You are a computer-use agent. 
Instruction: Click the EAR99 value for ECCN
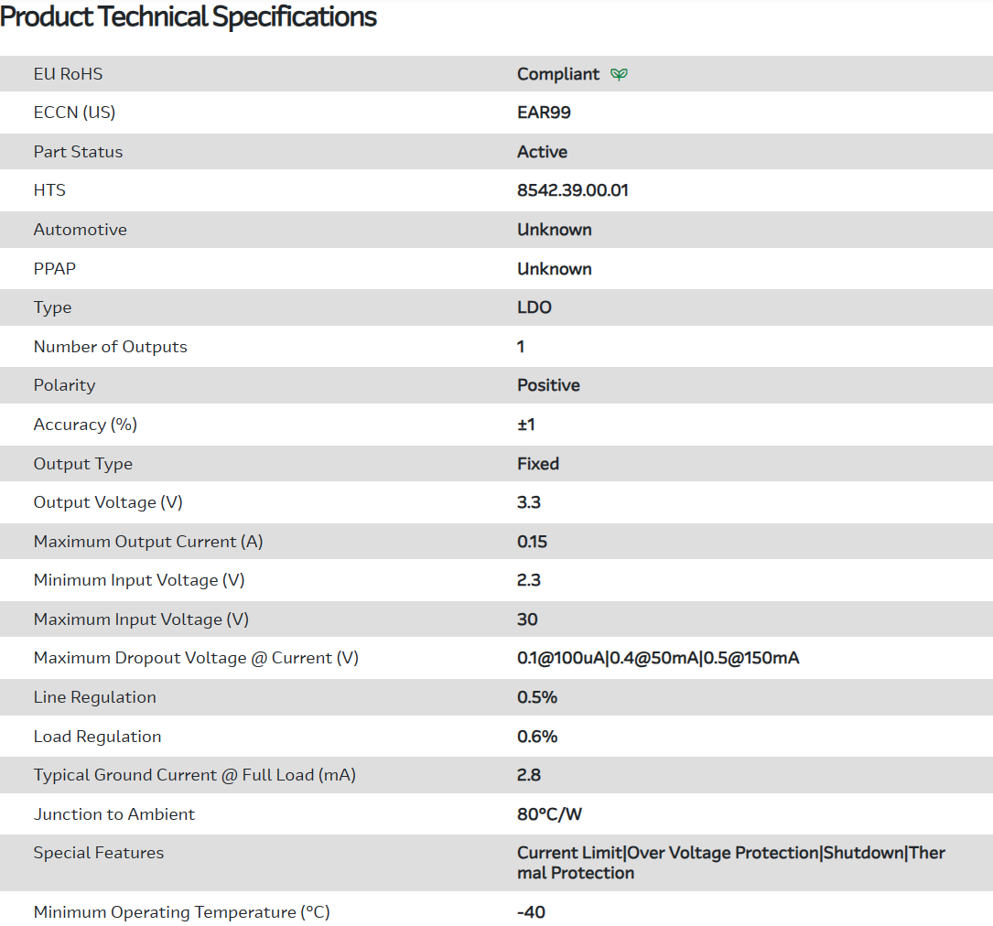point(544,113)
